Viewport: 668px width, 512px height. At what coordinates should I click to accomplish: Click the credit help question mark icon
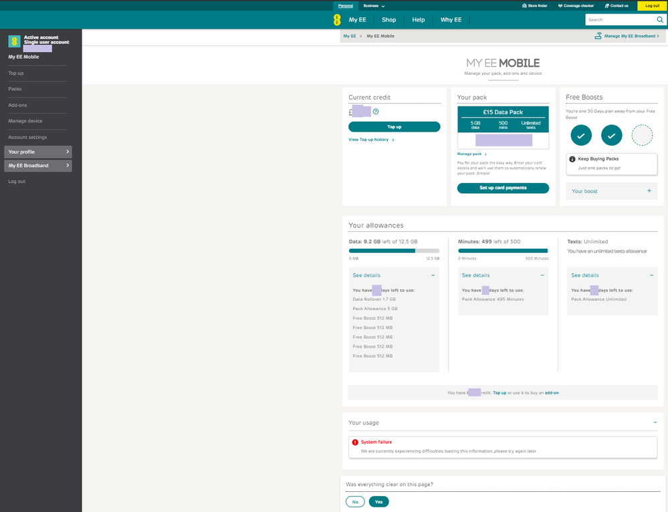(x=376, y=112)
